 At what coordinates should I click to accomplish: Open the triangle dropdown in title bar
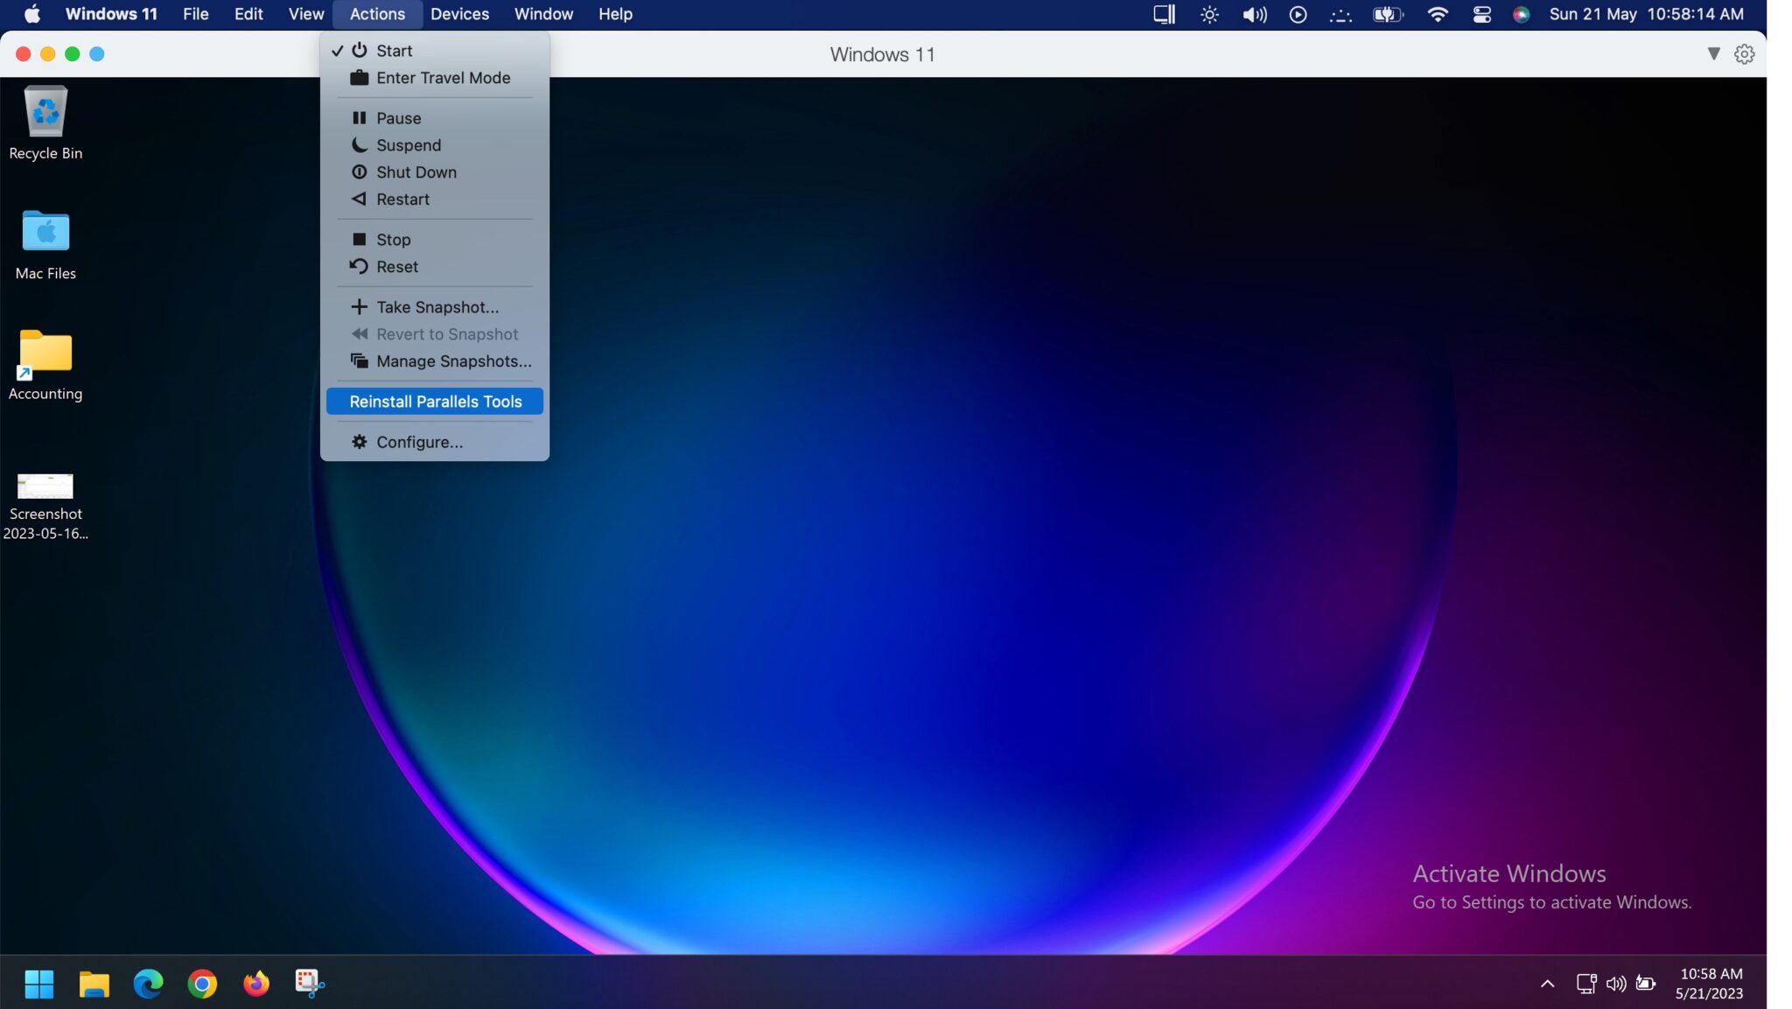[x=1712, y=53]
